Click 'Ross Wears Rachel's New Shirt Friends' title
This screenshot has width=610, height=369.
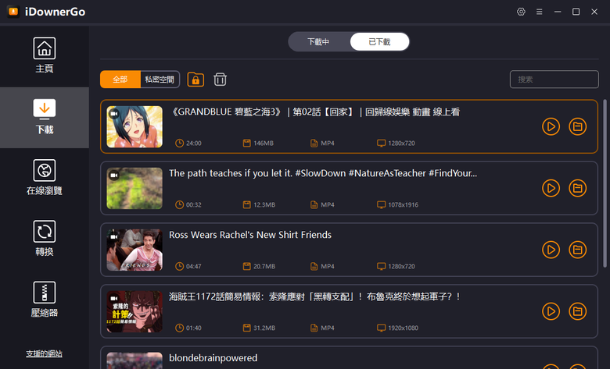[x=250, y=235]
